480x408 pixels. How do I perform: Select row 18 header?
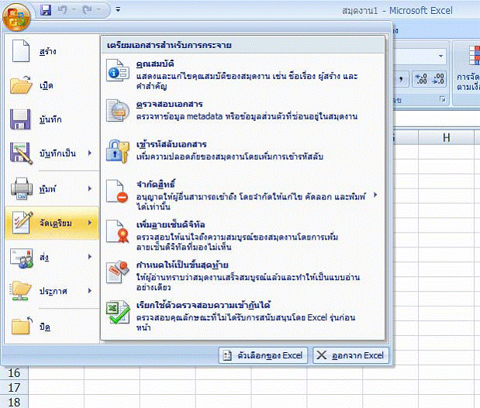coord(14,402)
